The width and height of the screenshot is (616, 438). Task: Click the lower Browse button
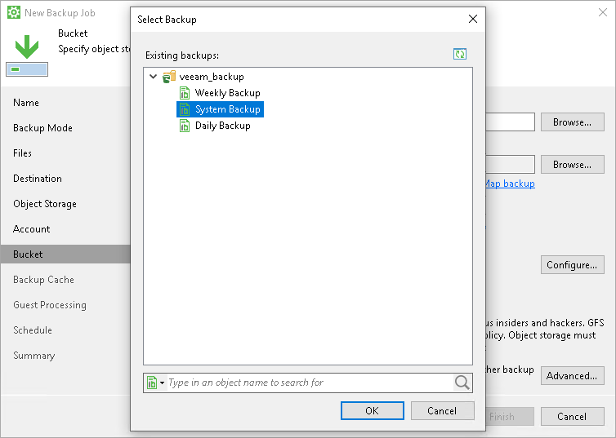click(573, 164)
